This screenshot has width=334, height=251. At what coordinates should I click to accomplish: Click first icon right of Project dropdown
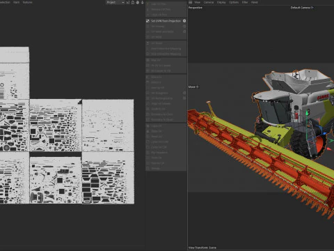[x=128, y=2]
